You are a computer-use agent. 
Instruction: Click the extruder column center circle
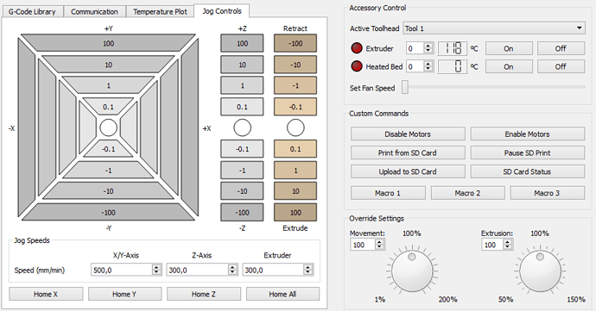pyautogui.click(x=295, y=128)
